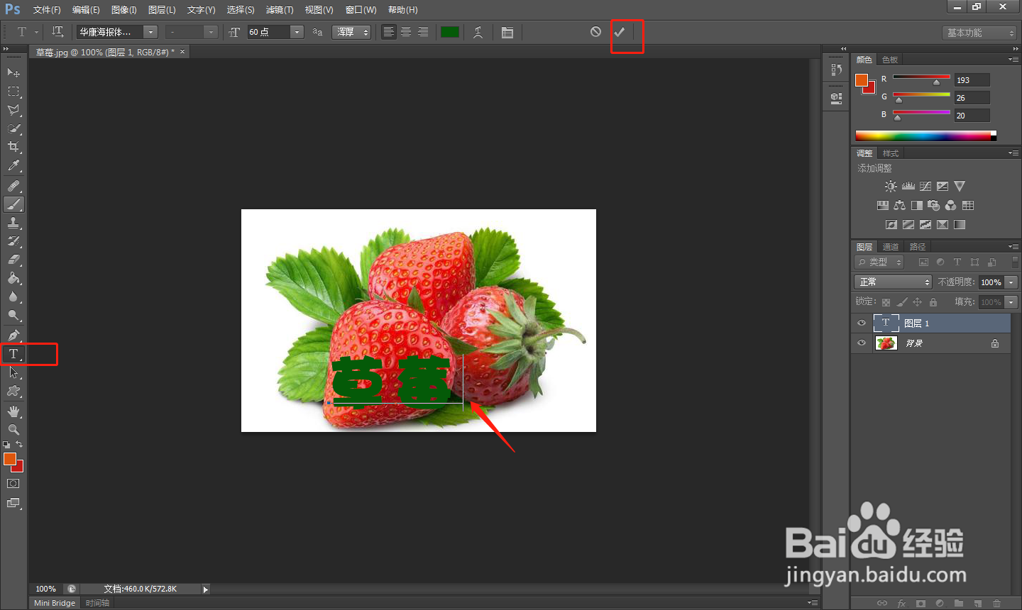Toggle lock all for layer
1022x610 pixels.
(x=933, y=302)
